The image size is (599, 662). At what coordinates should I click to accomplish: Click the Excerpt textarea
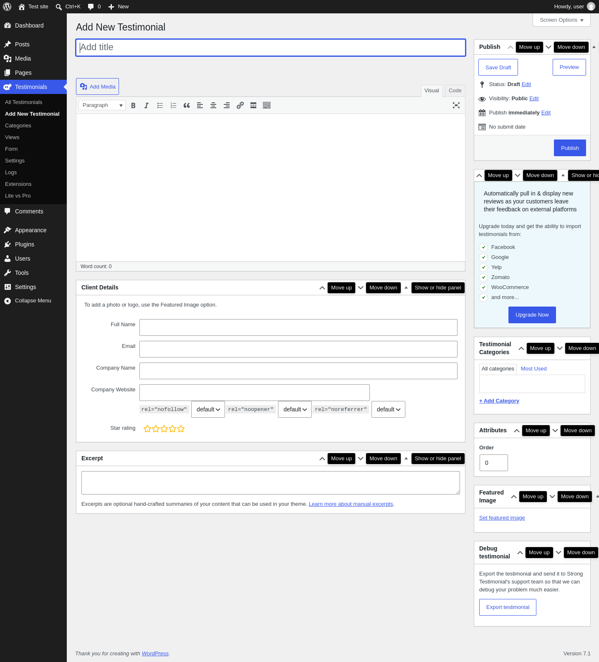(x=270, y=483)
